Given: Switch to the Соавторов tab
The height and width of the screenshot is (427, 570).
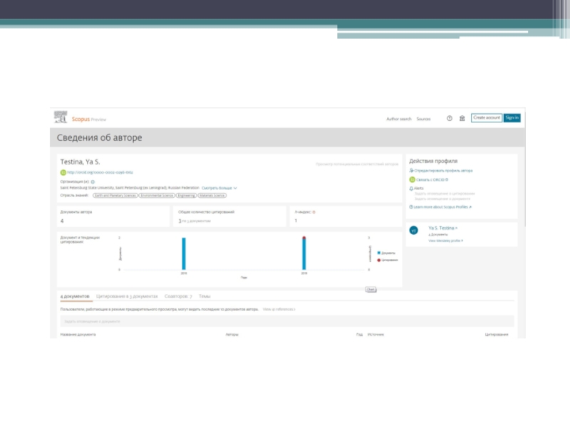Looking at the screenshot, I should click(x=178, y=295).
